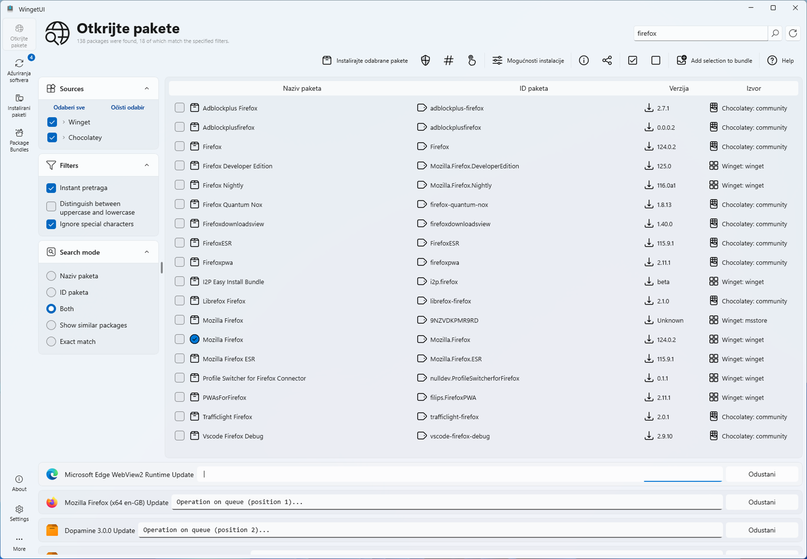
Task: Select the Exact match radio button
Action: pyautogui.click(x=51, y=341)
